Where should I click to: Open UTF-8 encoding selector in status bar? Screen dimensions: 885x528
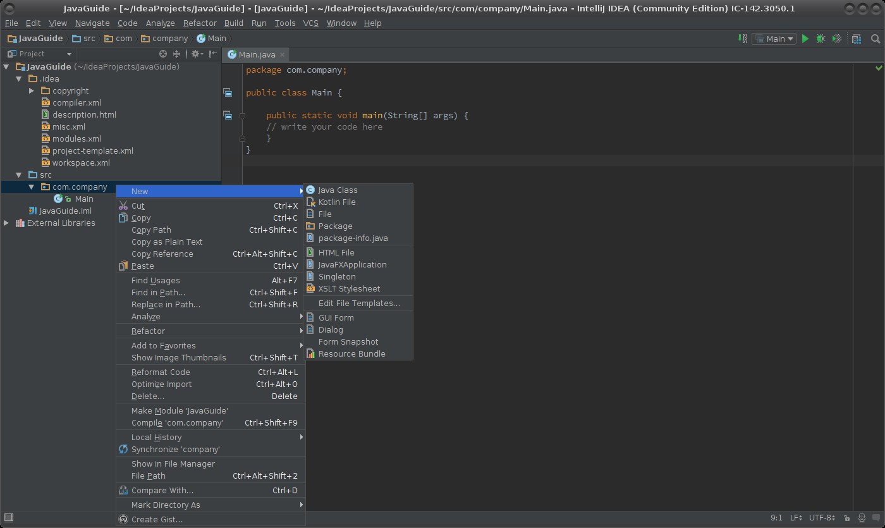(822, 519)
